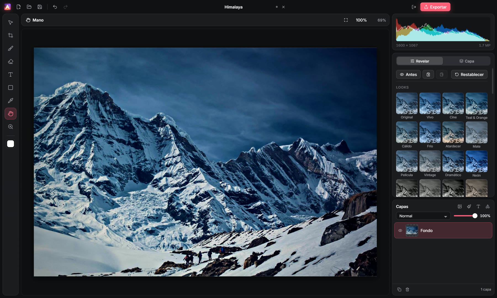Select the Shape rectangle tool

tap(10, 87)
